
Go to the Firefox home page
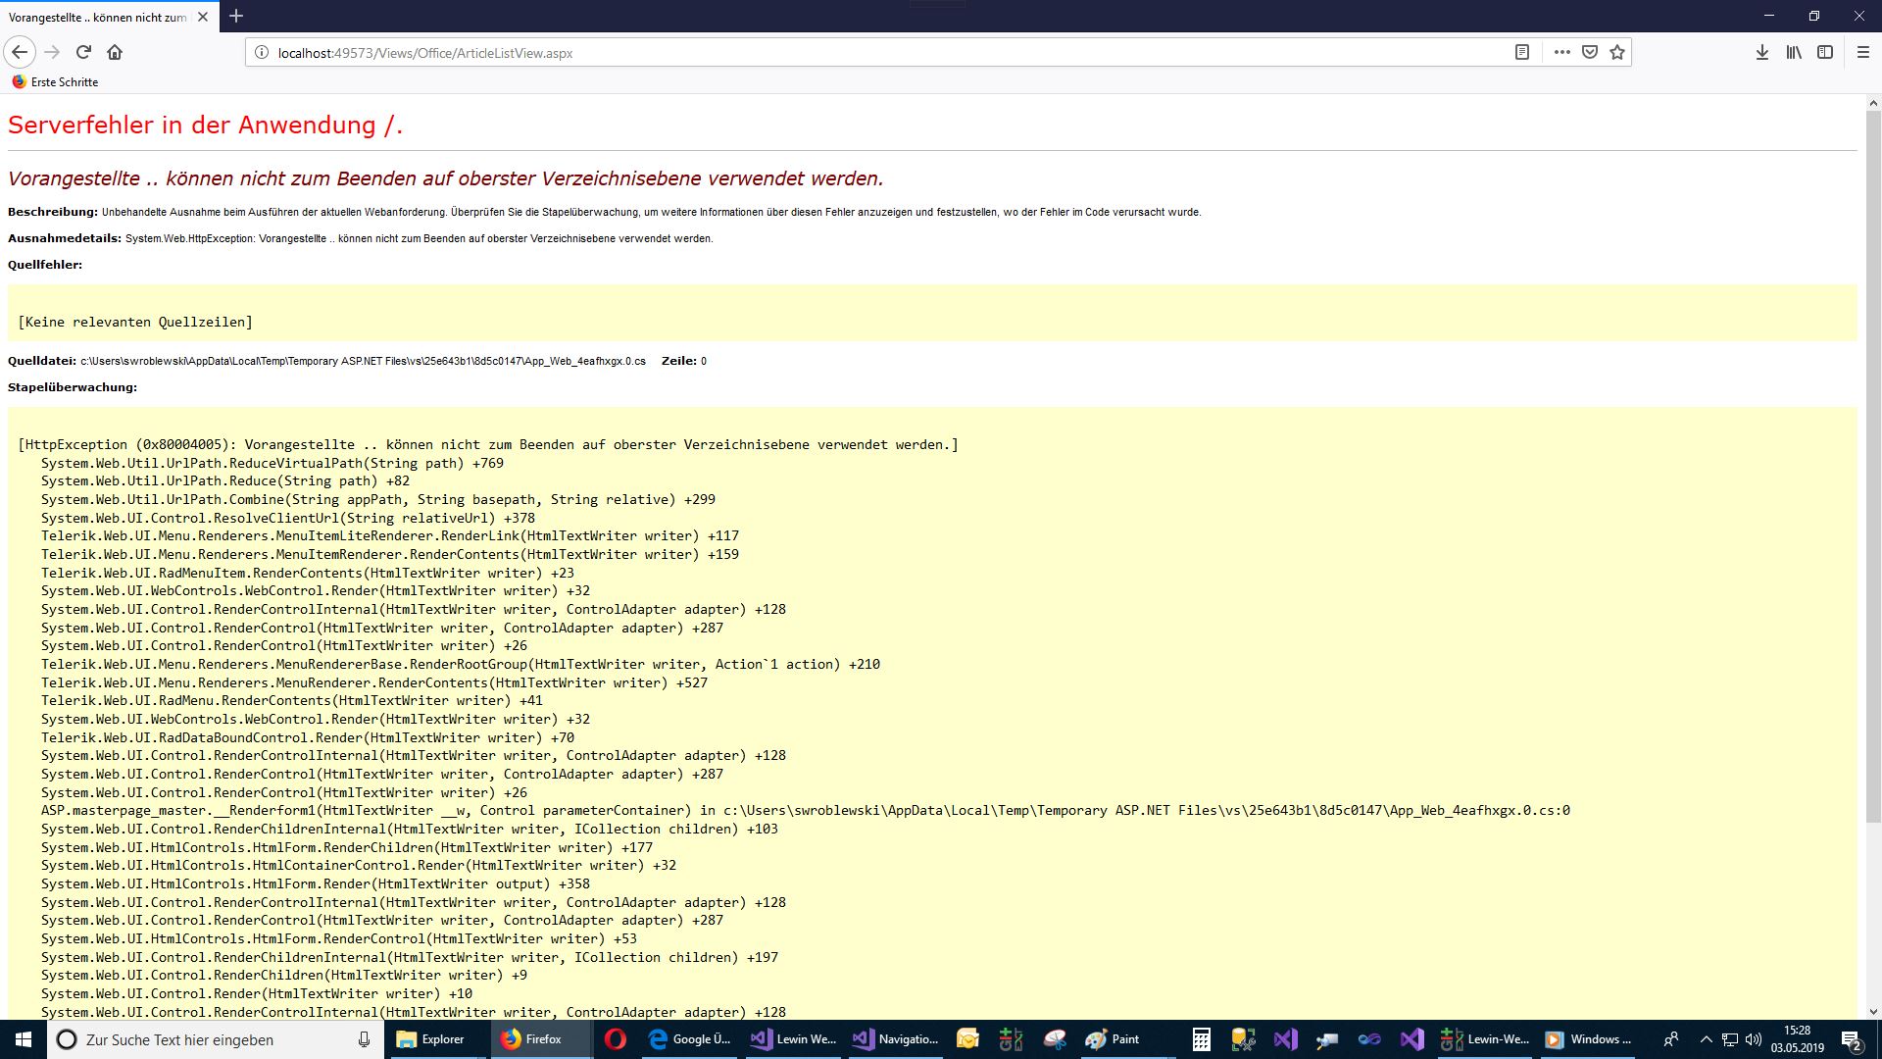[x=115, y=52]
